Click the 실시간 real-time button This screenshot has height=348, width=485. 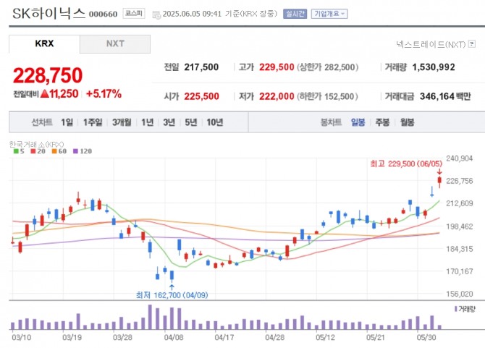(x=294, y=14)
